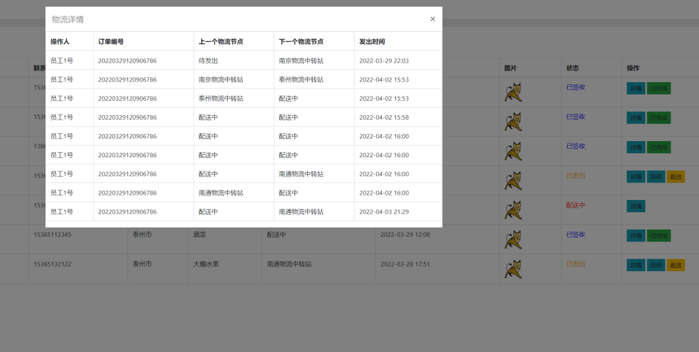The height and width of the screenshot is (352, 699).
Task: Click 南通物流中转站 in the 大棚水果 row
Action: (289, 264)
